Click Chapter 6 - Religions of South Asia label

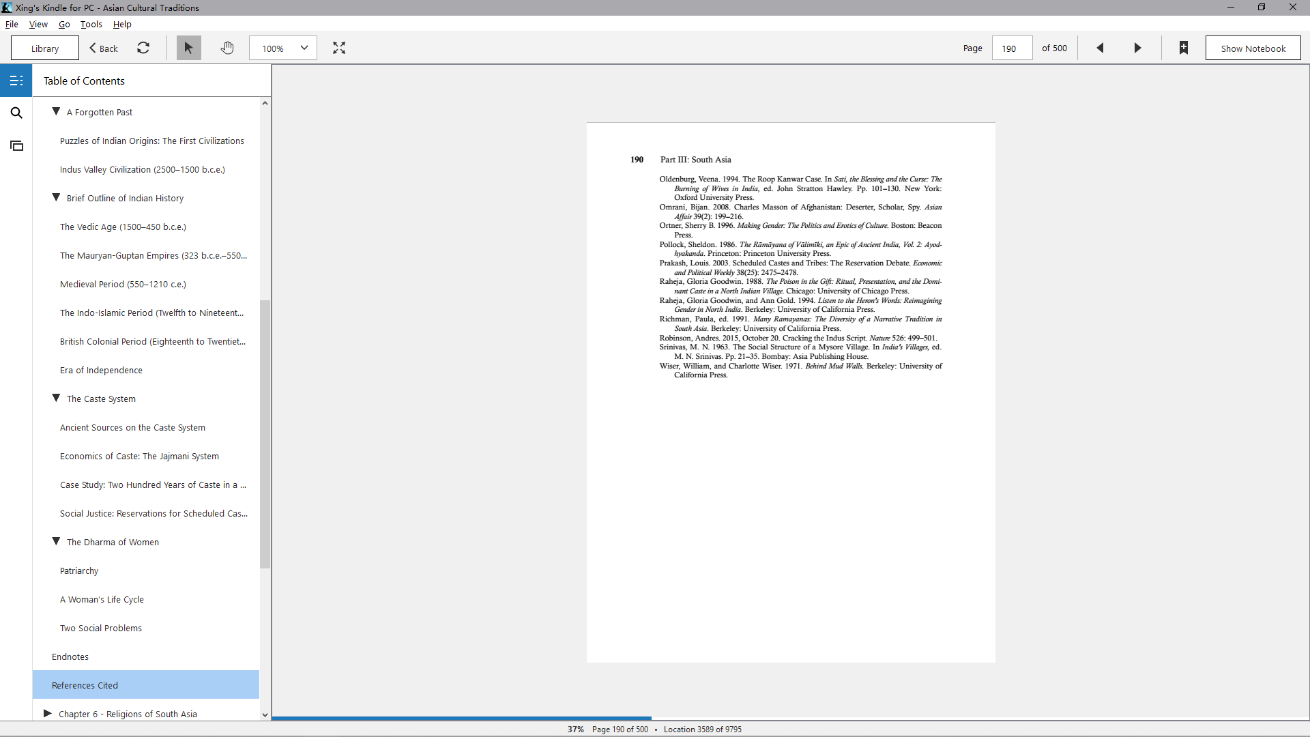click(128, 714)
